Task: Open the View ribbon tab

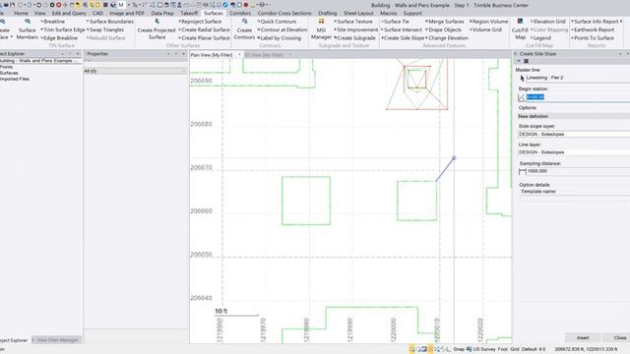Action: pyautogui.click(x=39, y=13)
